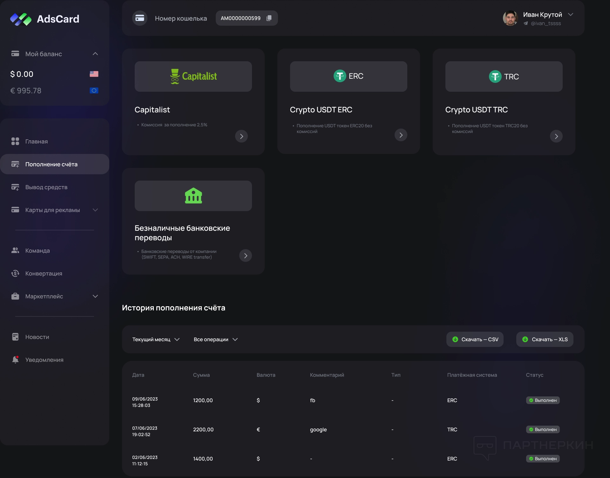
Task: Collapse the Мой баланс section
Action: [95, 54]
